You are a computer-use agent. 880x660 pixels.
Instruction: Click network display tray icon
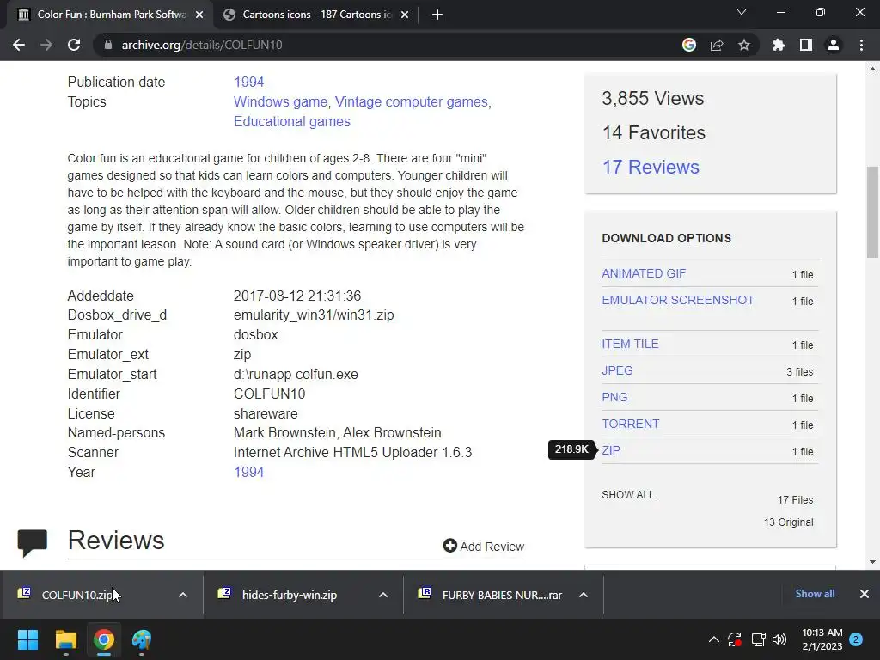[758, 639]
